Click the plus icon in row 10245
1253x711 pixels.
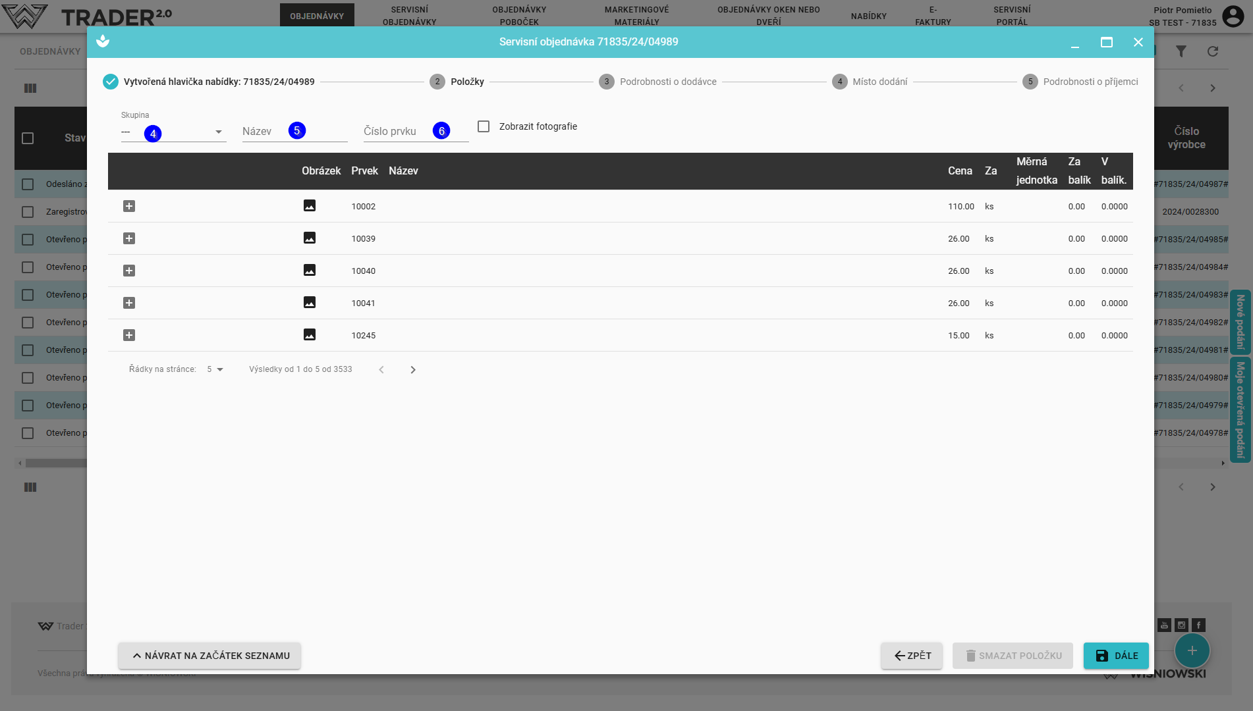point(129,335)
